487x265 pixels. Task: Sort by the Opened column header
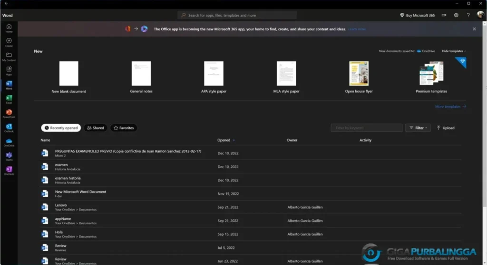(226, 140)
